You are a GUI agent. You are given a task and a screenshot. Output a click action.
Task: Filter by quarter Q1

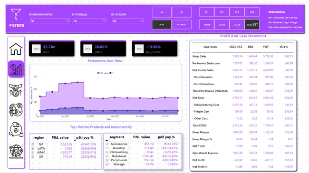tap(206, 12)
